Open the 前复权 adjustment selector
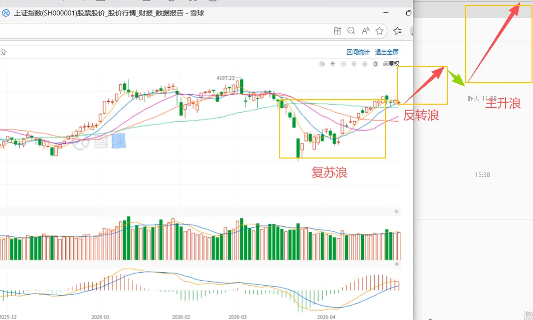Viewport: 533px width, 320px height. pyautogui.click(x=391, y=64)
